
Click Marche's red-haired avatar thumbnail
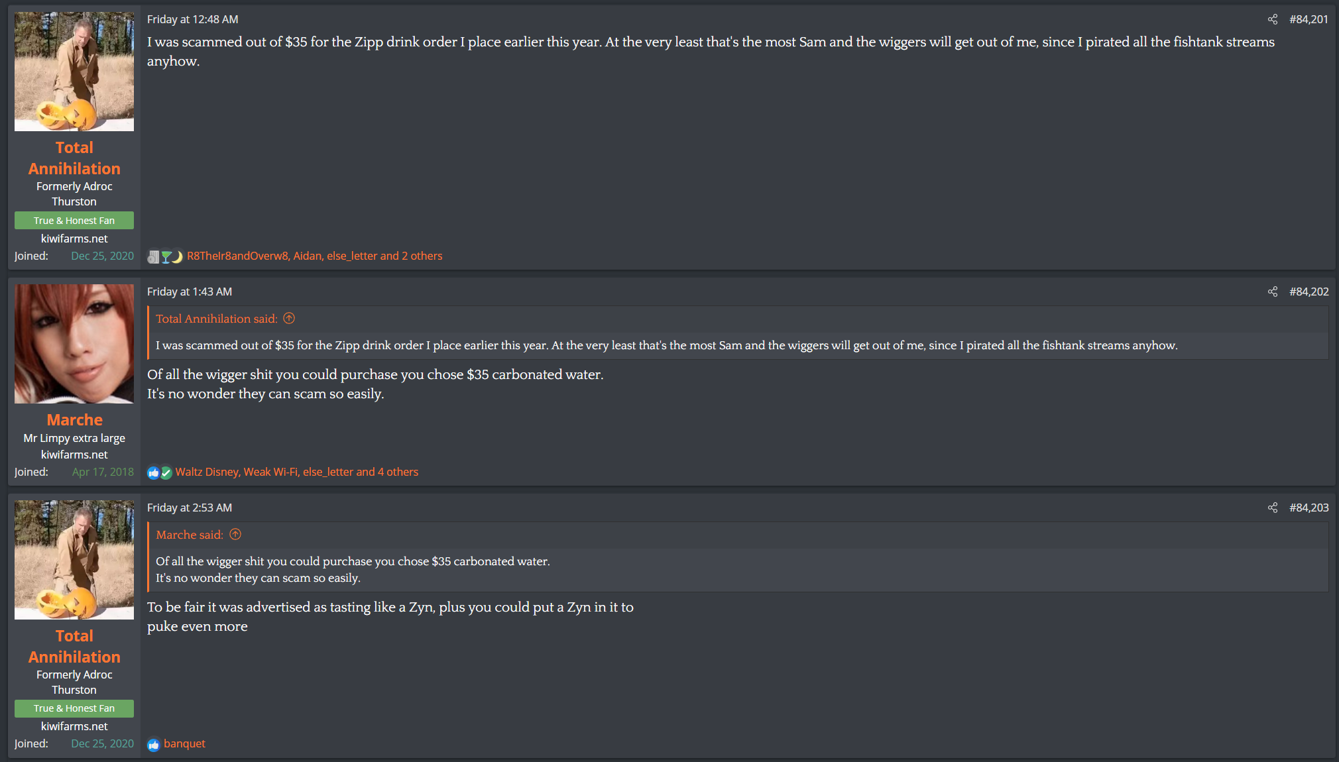[x=74, y=344]
